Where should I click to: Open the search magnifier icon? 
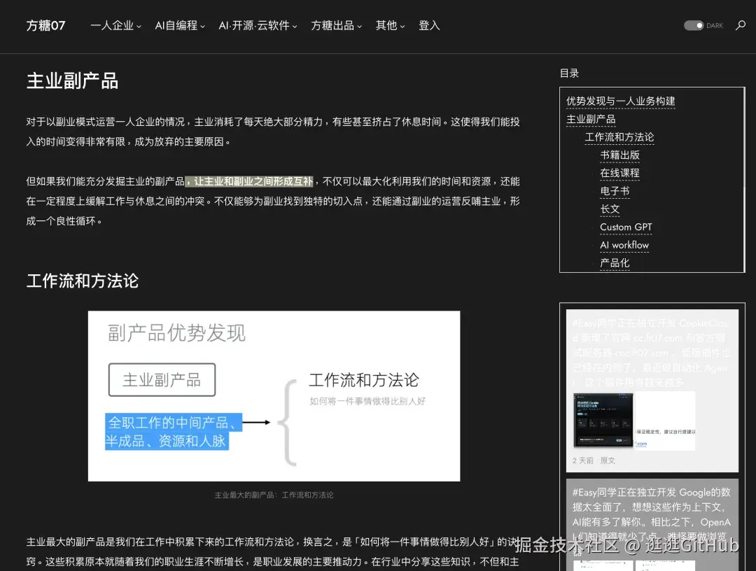click(740, 25)
